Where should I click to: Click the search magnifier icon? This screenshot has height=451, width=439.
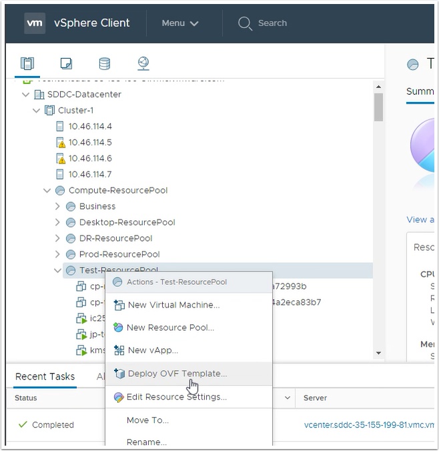point(245,23)
